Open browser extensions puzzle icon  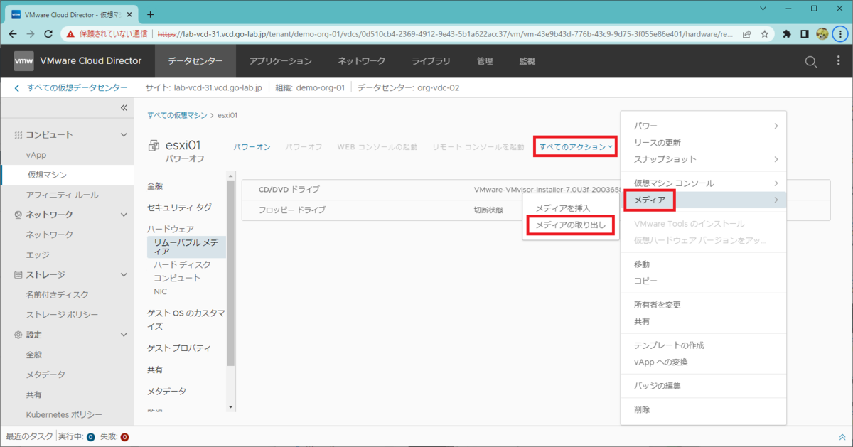pos(787,33)
